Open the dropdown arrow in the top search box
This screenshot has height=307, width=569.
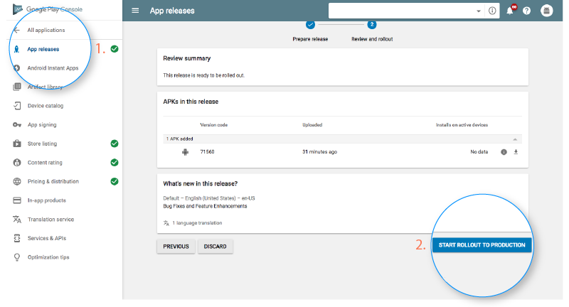(478, 11)
